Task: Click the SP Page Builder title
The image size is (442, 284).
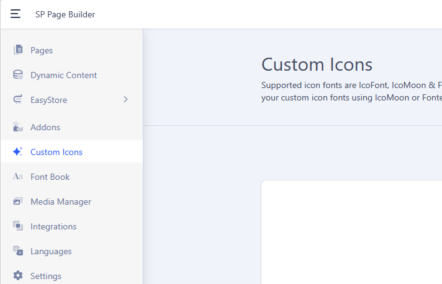Action: pyautogui.click(x=65, y=14)
